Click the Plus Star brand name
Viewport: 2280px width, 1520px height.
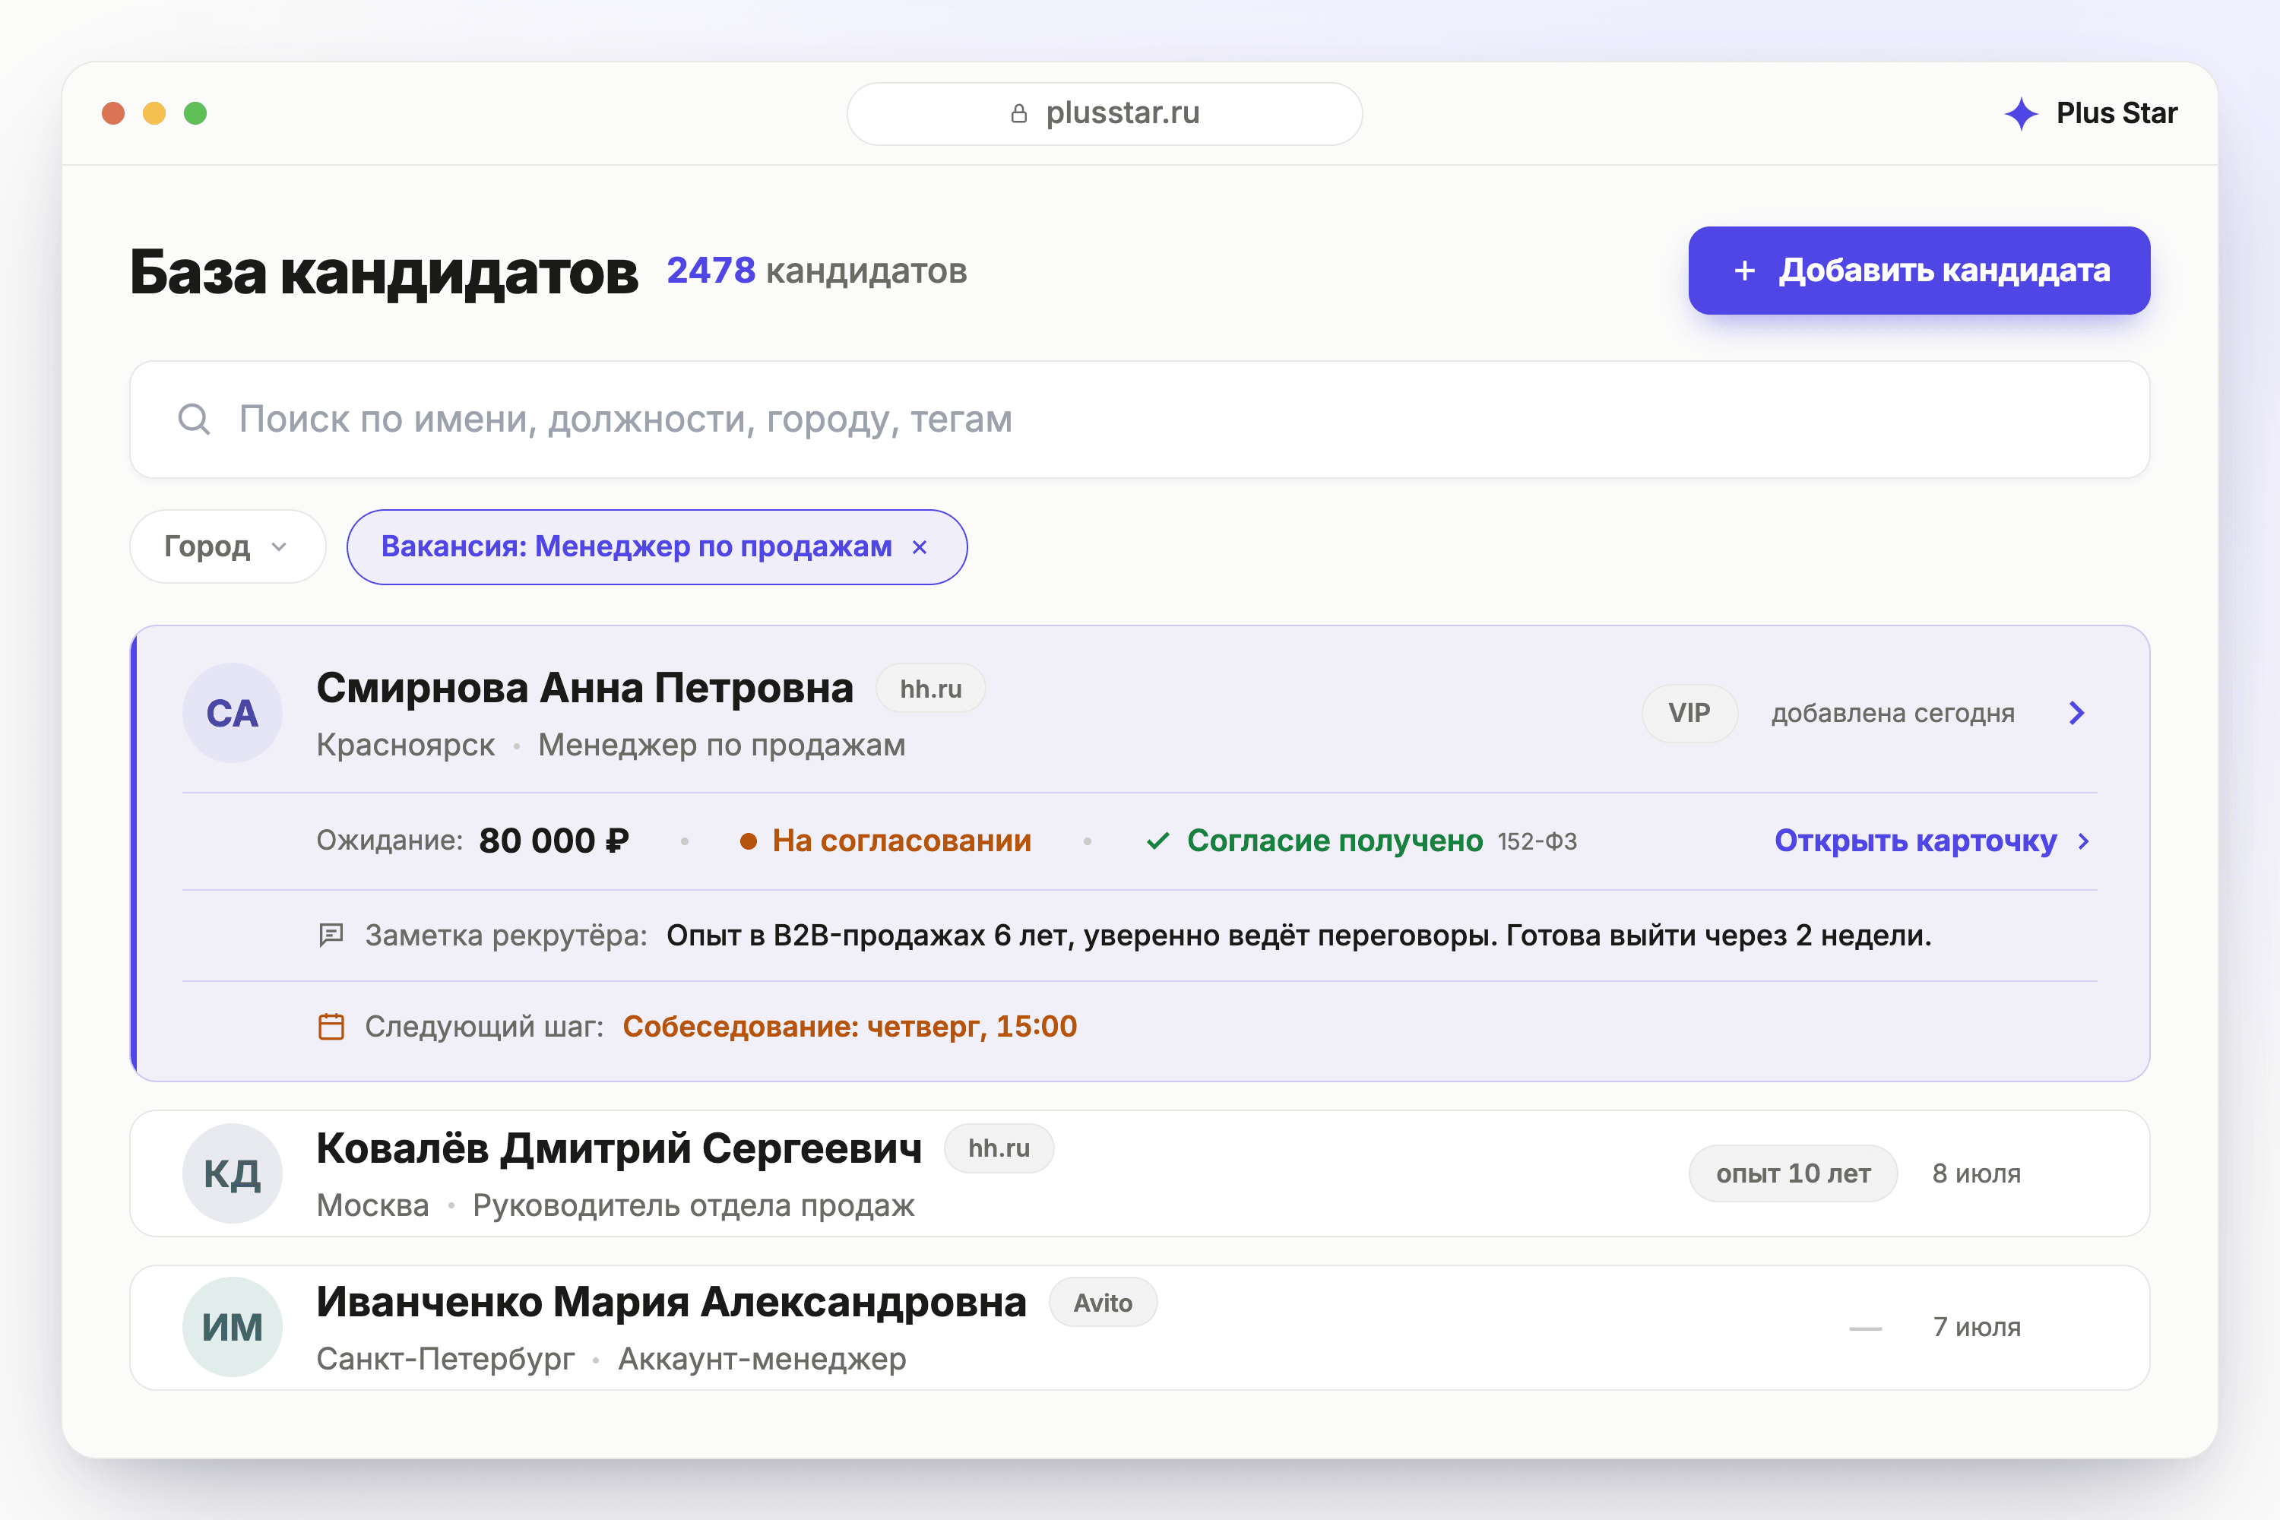point(2117,113)
